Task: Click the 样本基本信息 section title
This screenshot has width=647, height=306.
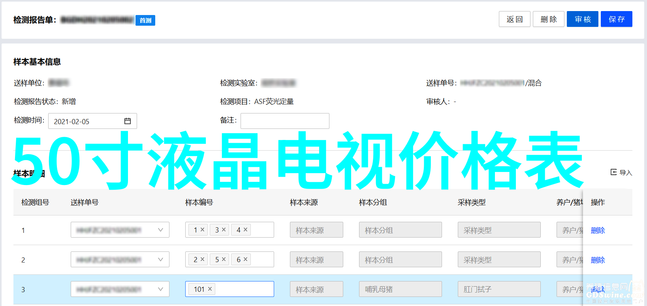Action: click(37, 62)
